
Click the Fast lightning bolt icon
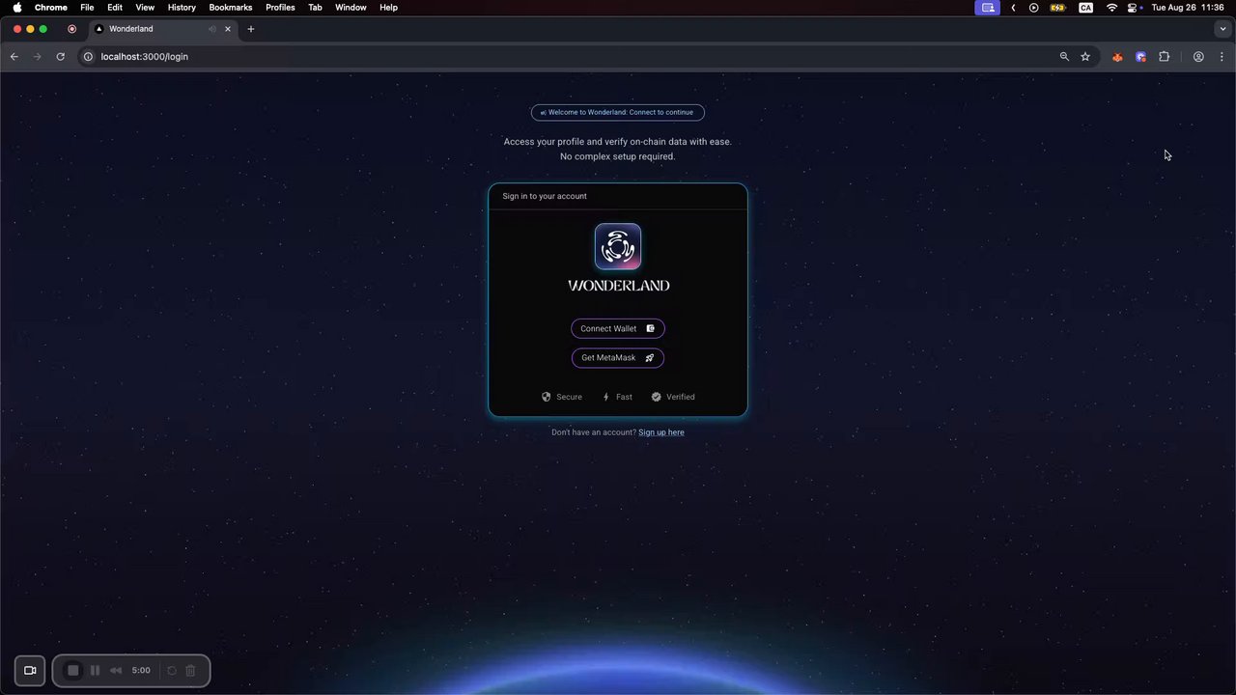(606, 397)
